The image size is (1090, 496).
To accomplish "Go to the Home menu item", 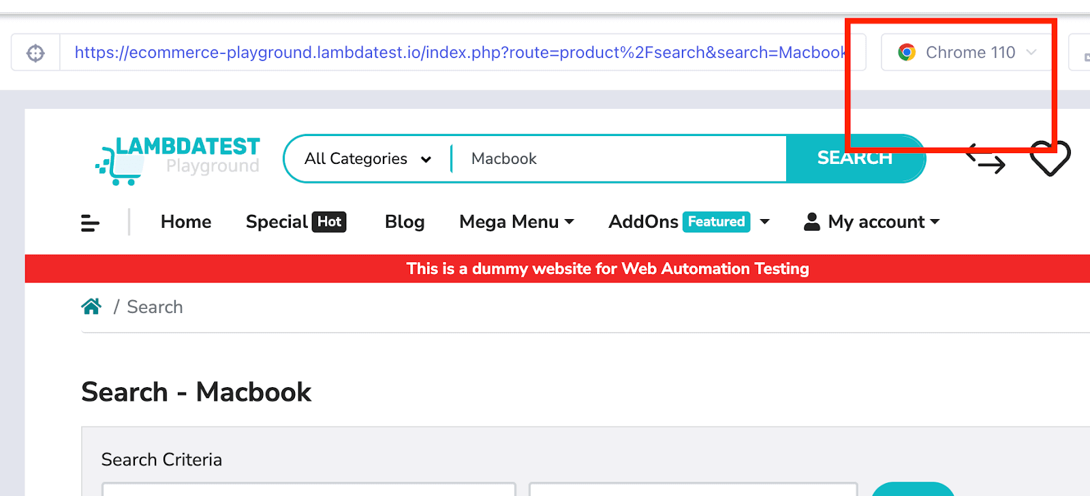I will (x=186, y=222).
